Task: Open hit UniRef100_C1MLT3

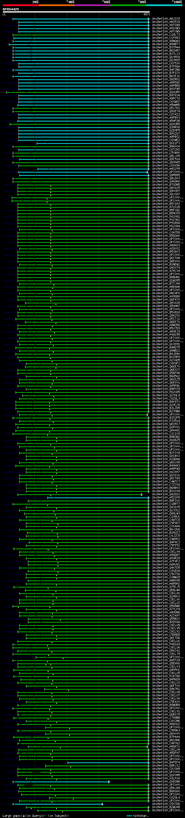Action: pos(166,35)
